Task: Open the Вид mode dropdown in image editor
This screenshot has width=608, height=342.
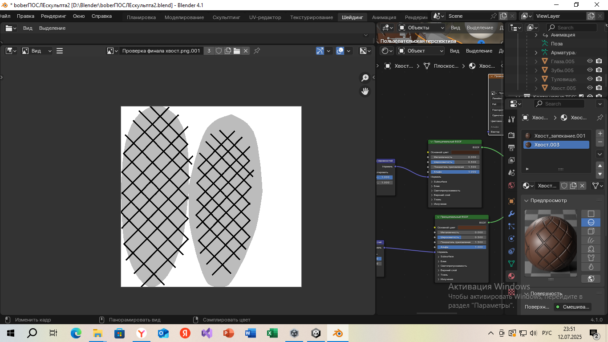Action: click(x=37, y=51)
